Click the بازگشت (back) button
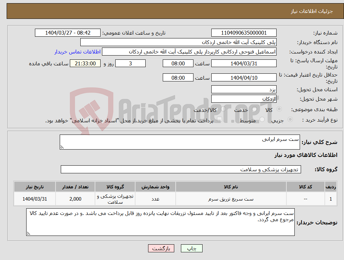The height and width of the screenshot is (260, 344). (x=161, y=248)
